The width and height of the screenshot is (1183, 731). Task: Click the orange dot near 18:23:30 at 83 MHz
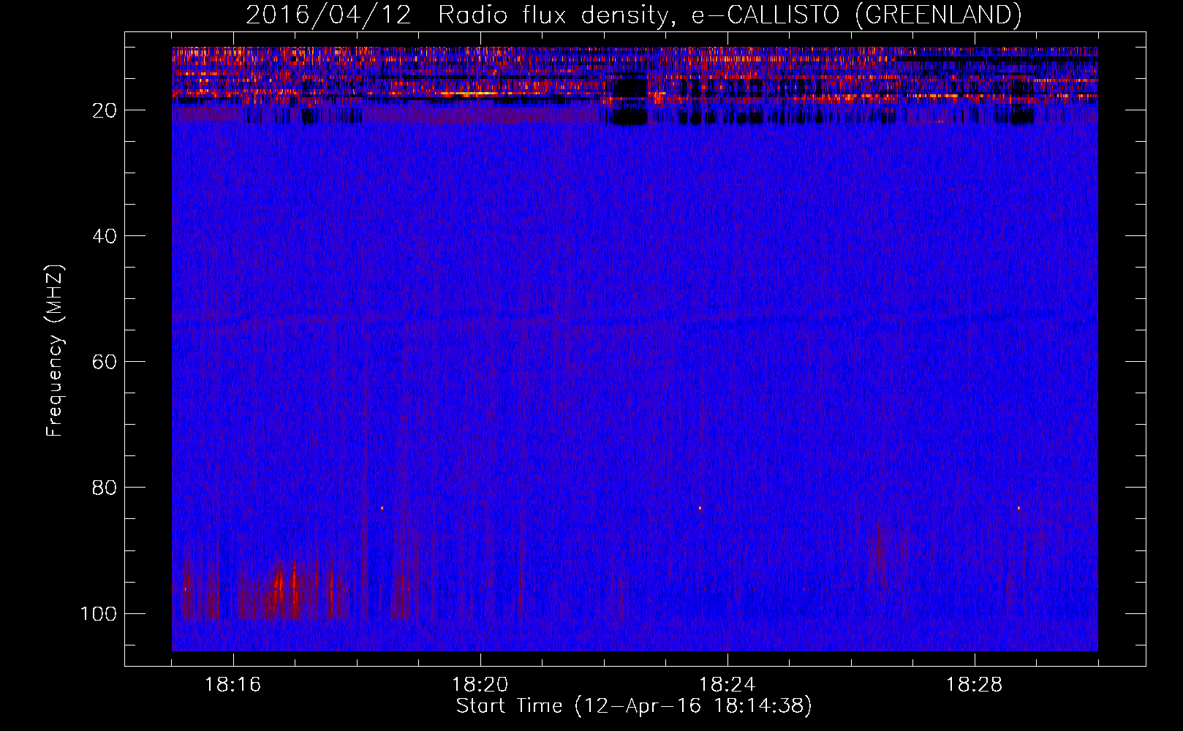tap(700, 508)
